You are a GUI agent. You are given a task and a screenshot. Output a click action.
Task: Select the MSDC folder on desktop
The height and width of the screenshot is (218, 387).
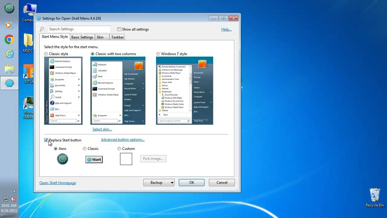pyautogui.click(x=28, y=43)
